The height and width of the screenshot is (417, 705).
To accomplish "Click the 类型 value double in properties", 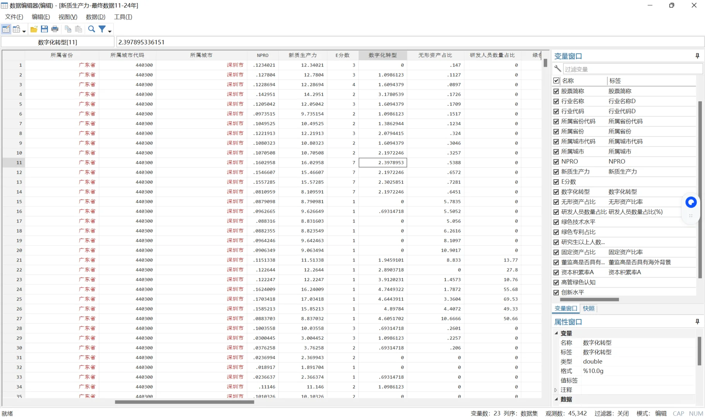I will (592, 361).
